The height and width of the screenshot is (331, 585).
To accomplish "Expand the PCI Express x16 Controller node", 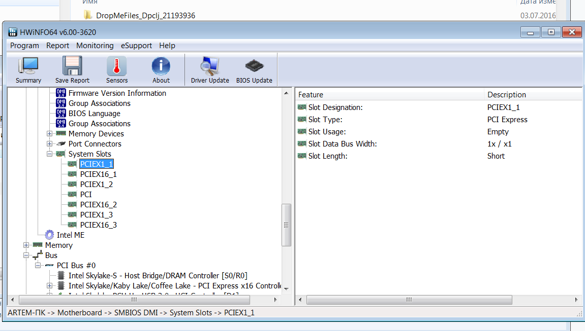I will click(49, 285).
